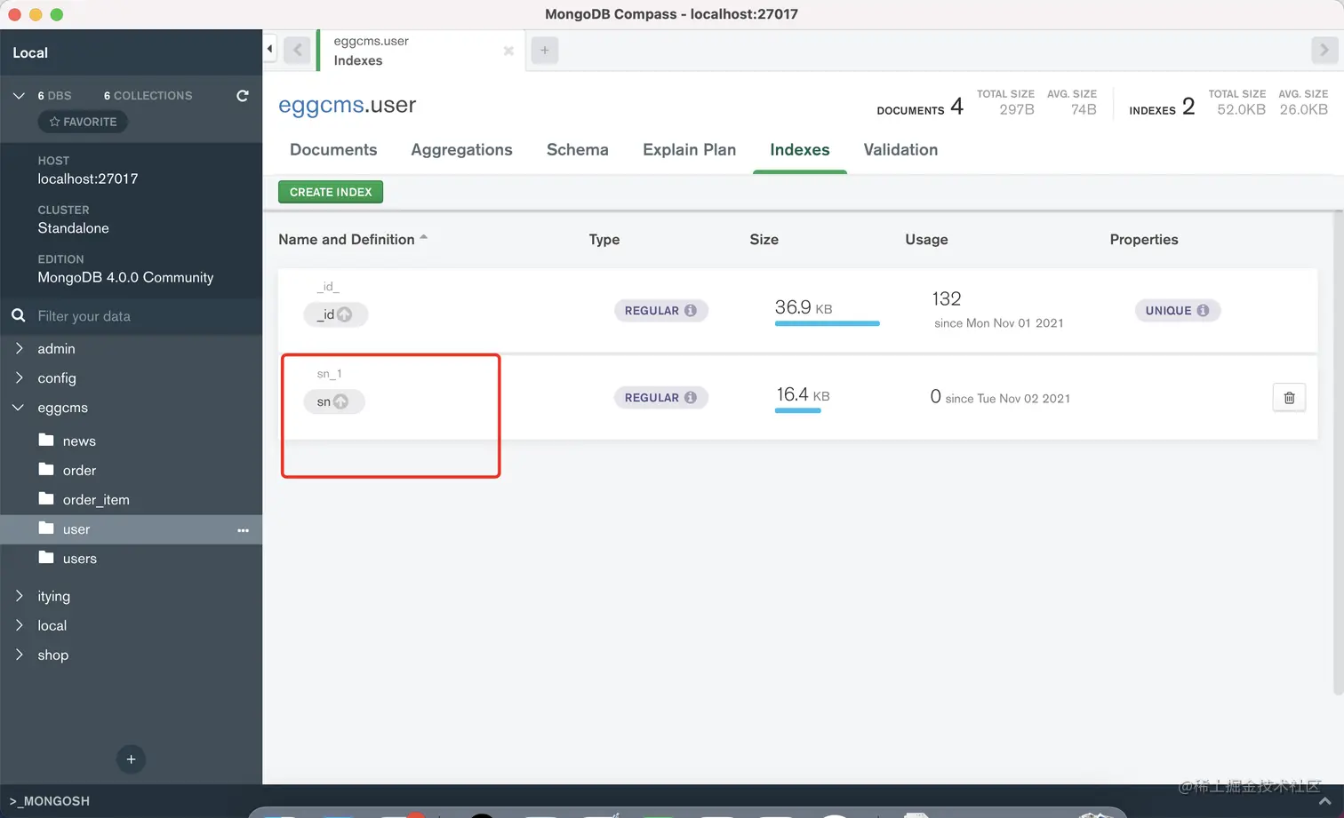Open a new tab with plus button
1344x818 pixels.
pyautogui.click(x=545, y=51)
